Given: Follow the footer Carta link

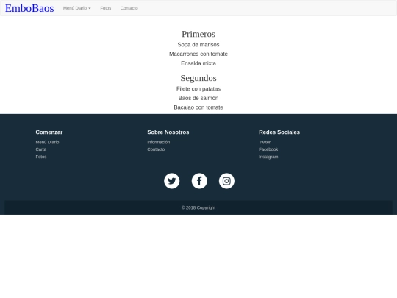Looking at the screenshot, I should pyautogui.click(x=41, y=149).
